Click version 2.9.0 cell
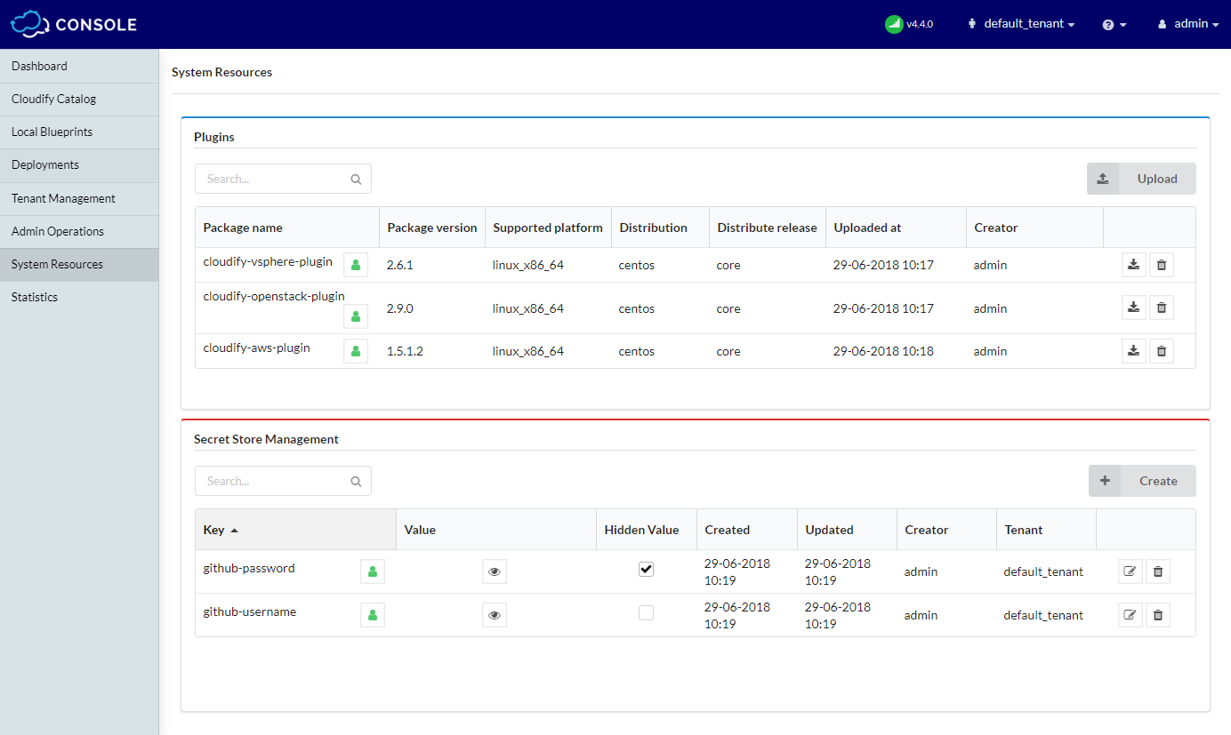 point(400,308)
